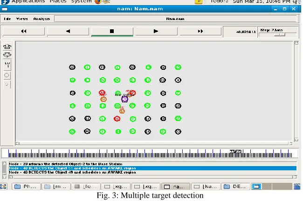Screen dimensions: 303x201
Task: Click the EDIT button in the left sidebar
Action: [x=7, y=65]
